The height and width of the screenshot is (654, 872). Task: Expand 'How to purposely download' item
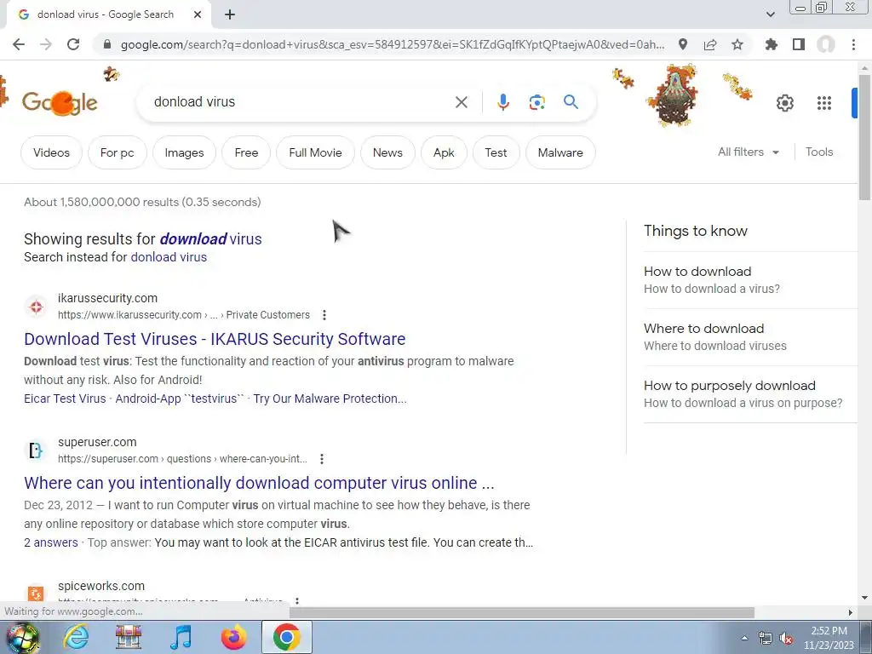(749, 393)
